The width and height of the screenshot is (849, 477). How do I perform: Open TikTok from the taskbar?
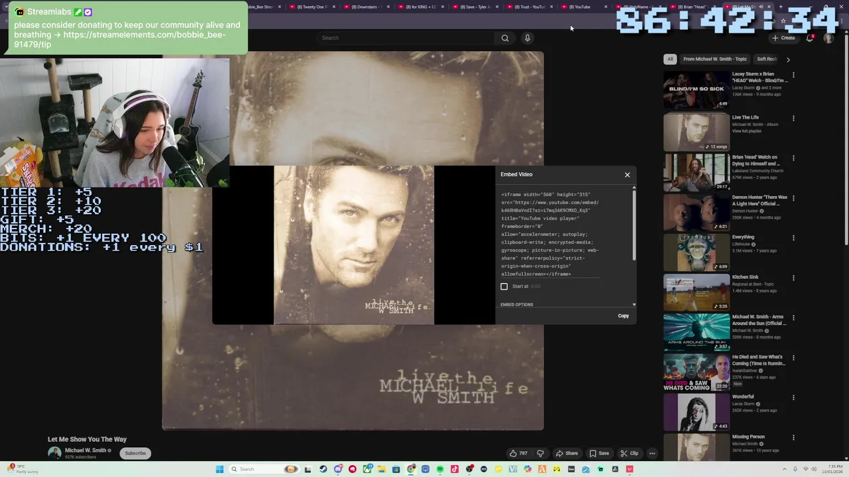click(x=454, y=469)
